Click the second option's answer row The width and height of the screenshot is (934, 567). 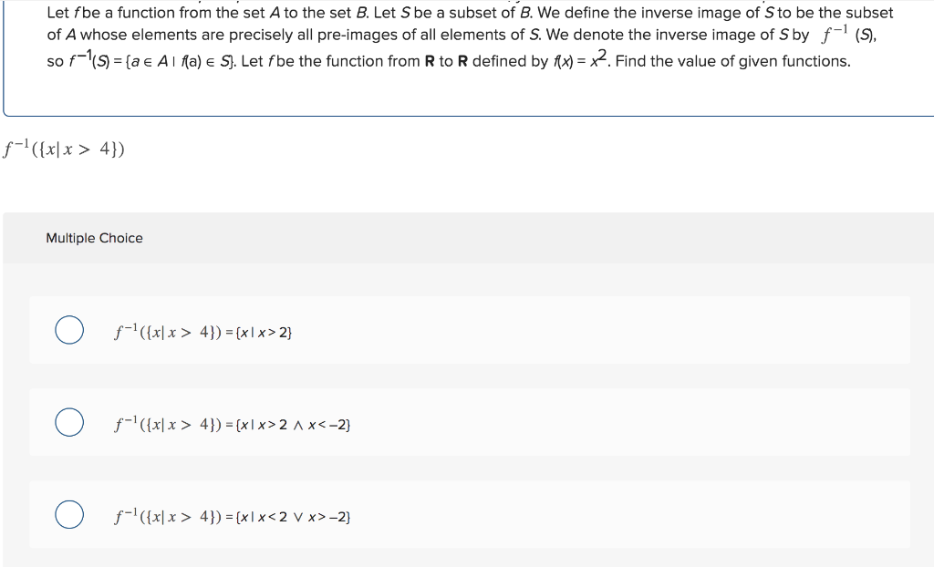(471, 422)
